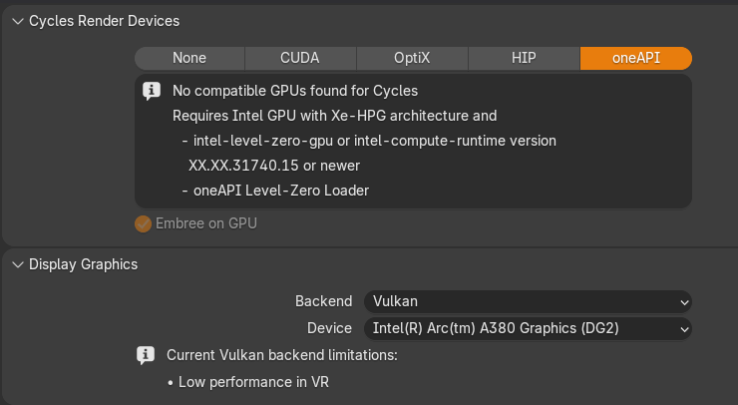
Task: Switch to the CUDA device tab
Action: pos(300,58)
